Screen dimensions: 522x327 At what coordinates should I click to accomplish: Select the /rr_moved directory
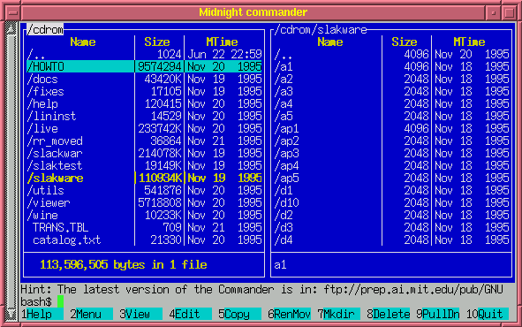(144, 141)
